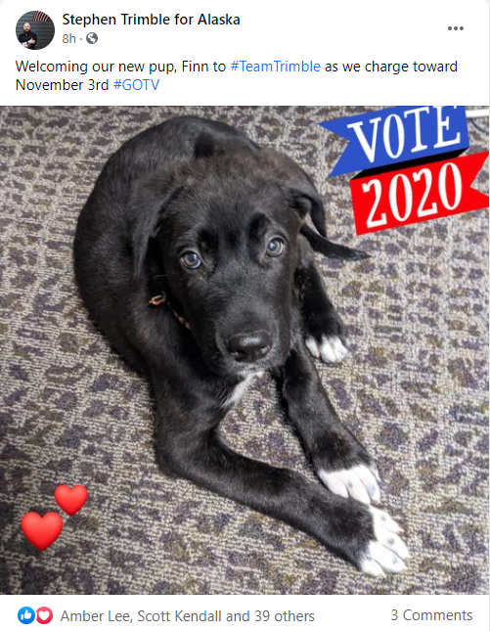The height and width of the screenshot is (631, 490).
Task: Click the Stephen Trimble profile picture
Action: click(35, 30)
